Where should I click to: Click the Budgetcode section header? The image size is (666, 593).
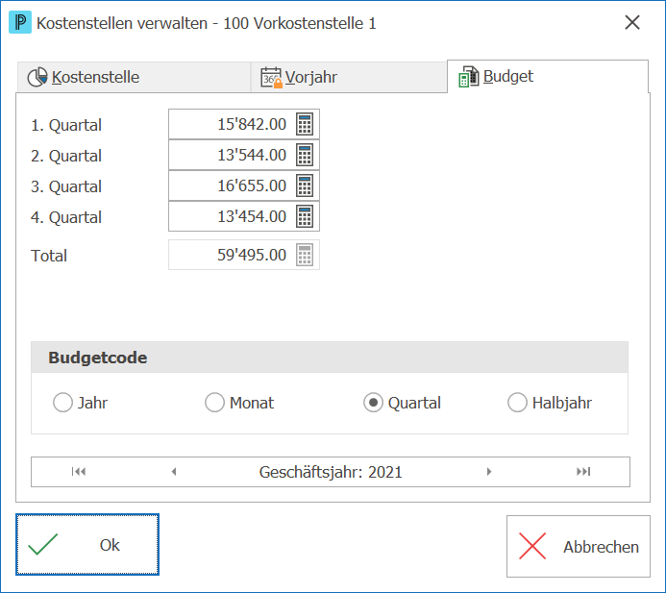330,358
